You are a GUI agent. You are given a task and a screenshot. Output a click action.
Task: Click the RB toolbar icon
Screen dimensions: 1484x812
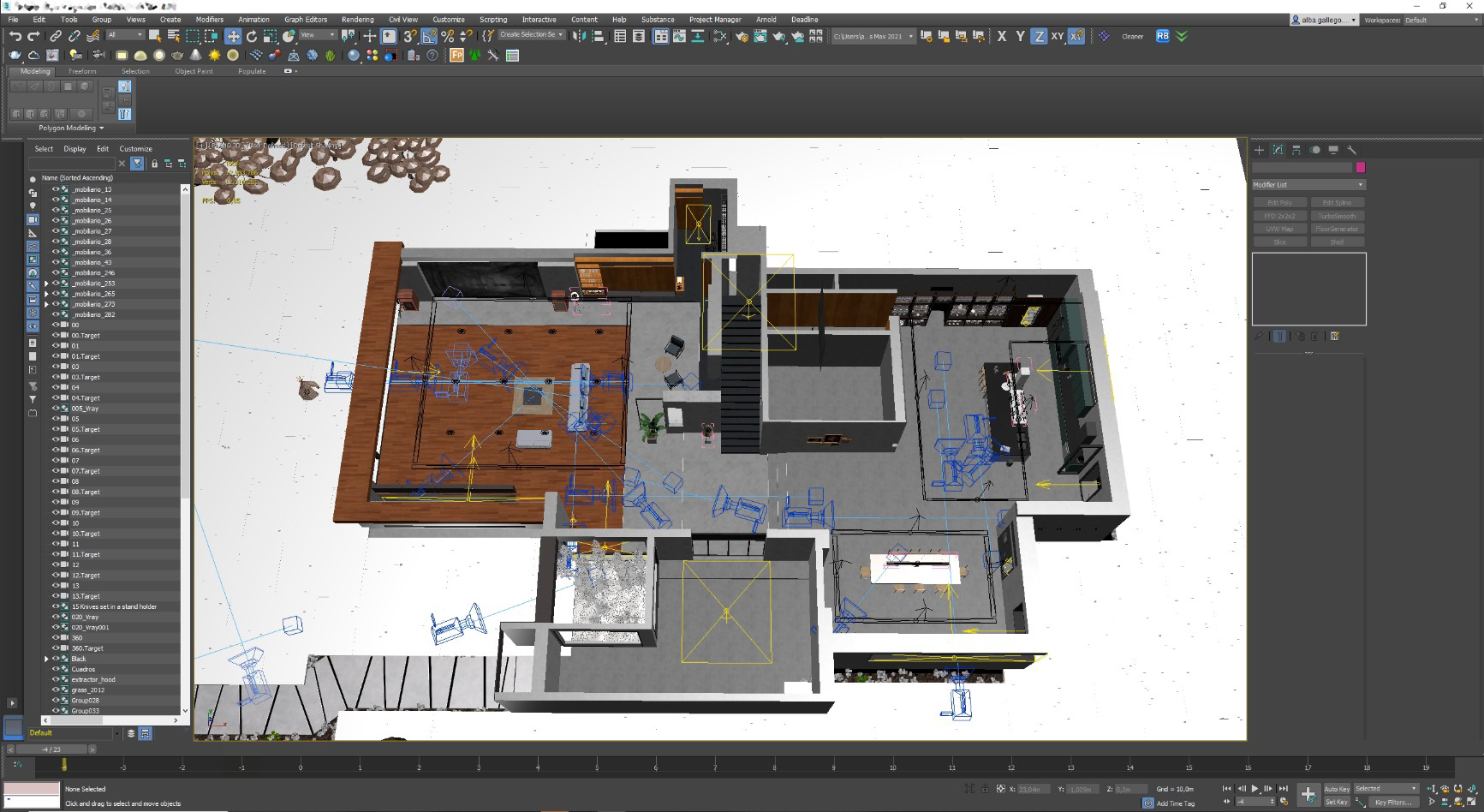[x=1162, y=36]
